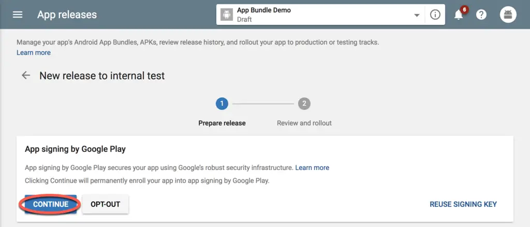Go back using the left arrow
This screenshot has width=530, height=227.
pos(26,76)
